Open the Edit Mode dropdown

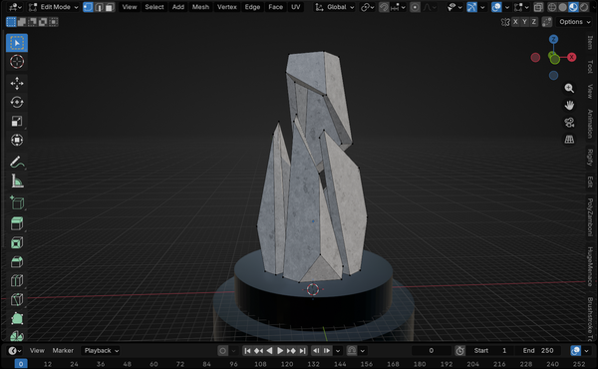pos(54,7)
